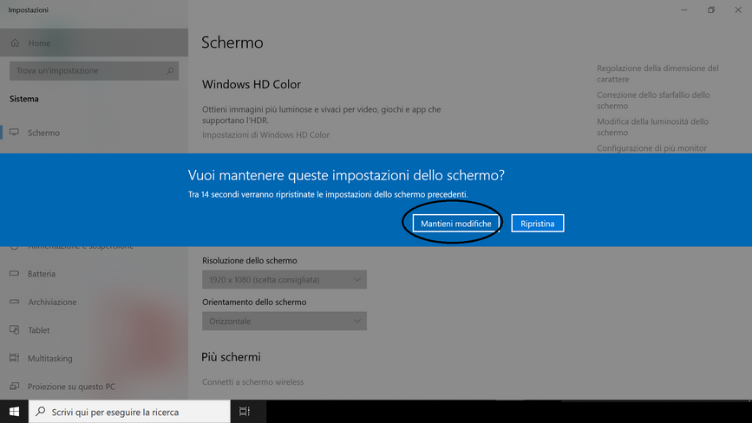This screenshot has width=752, height=423.
Task: Open Configurazione di più monitor link
Action: pos(651,148)
